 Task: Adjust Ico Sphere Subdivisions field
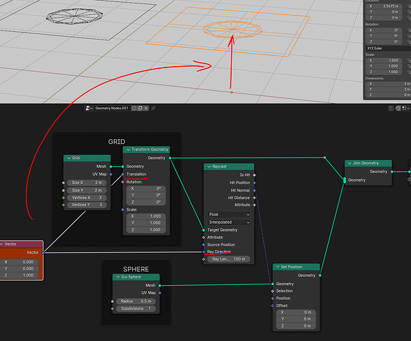pos(136,309)
